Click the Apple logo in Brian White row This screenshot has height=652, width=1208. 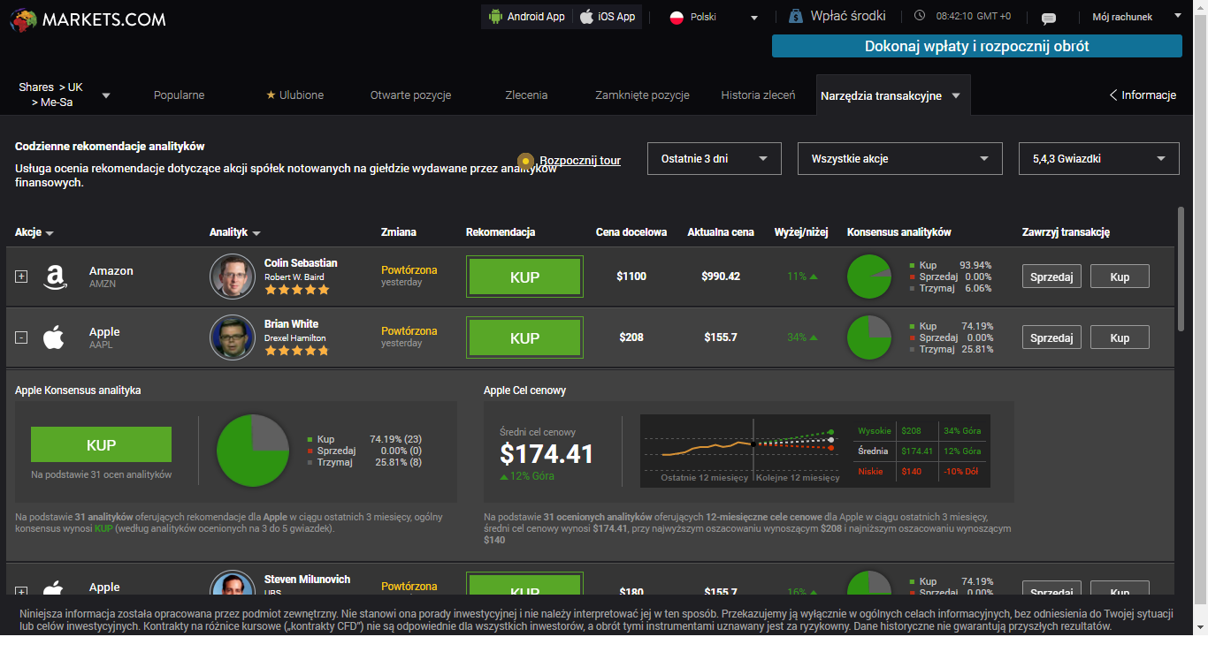click(x=54, y=337)
